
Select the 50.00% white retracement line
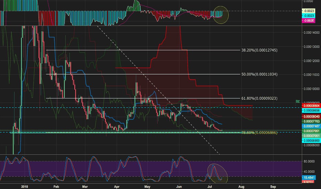[x=143, y=74]
